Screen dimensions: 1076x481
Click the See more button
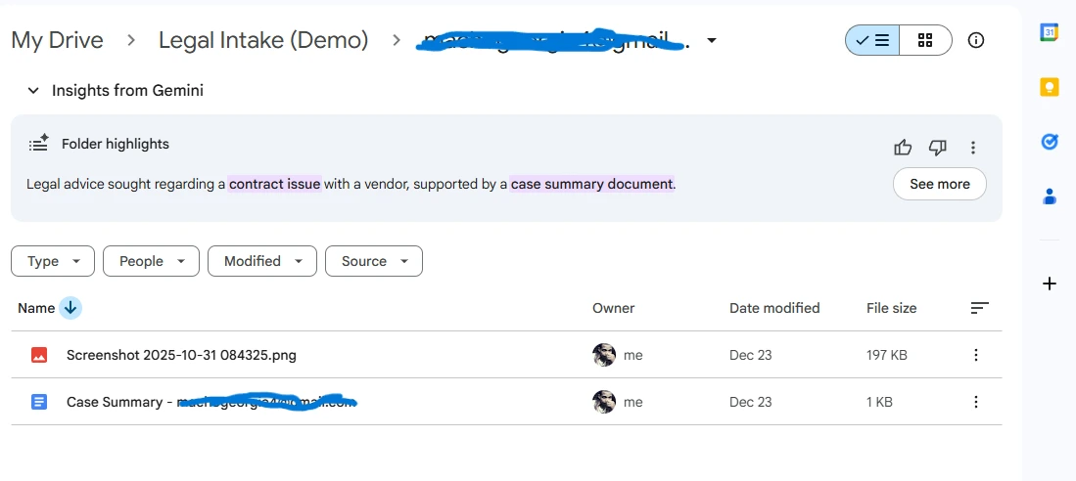940,184
